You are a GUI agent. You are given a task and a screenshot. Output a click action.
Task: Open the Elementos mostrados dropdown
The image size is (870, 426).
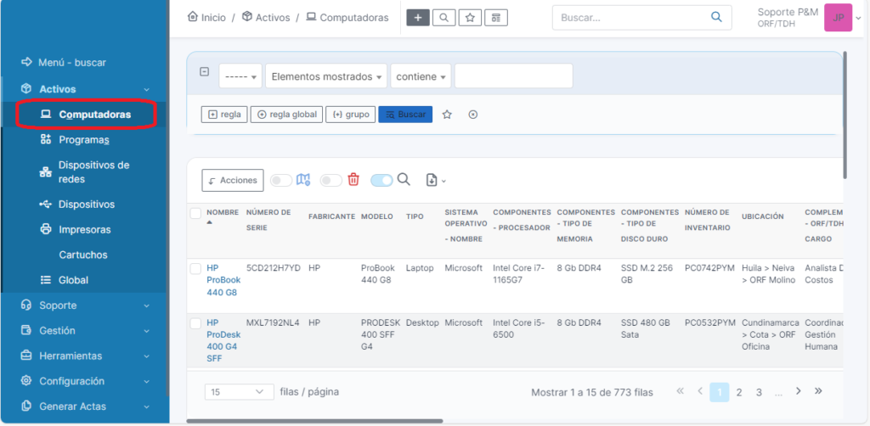[326, 76]
